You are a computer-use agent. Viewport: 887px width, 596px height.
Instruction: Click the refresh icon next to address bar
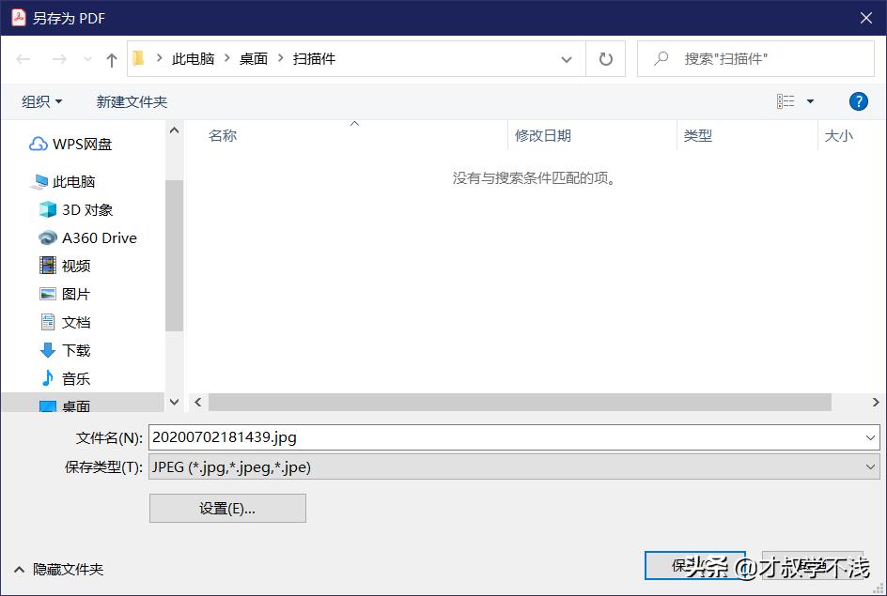coord(605,58)
